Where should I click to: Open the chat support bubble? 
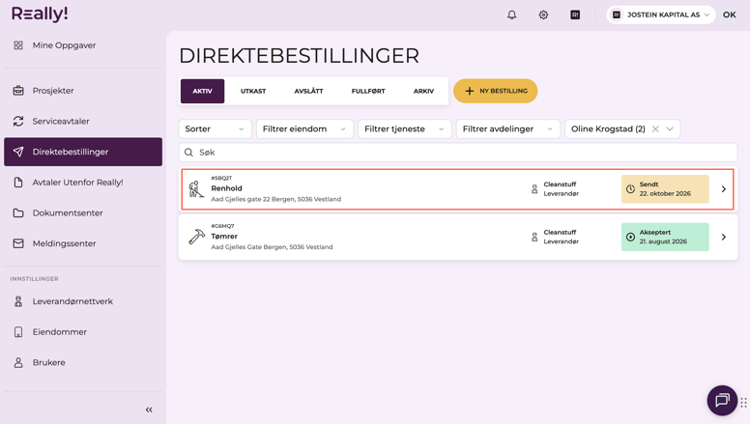pos(722,400)
